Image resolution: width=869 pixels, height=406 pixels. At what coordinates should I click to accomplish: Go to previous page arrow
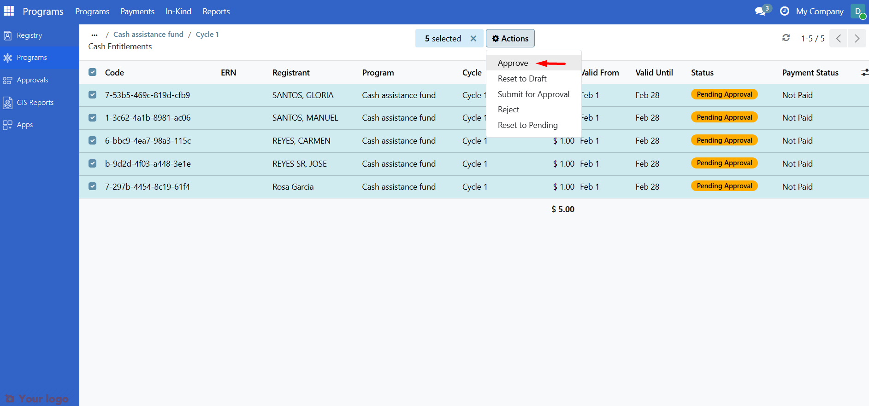[839, 38]
